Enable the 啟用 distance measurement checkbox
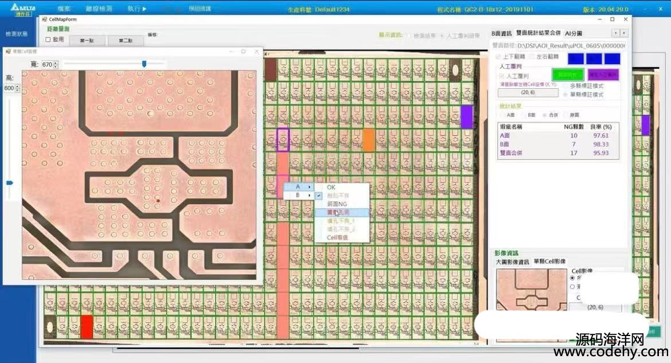 (48, 40)
